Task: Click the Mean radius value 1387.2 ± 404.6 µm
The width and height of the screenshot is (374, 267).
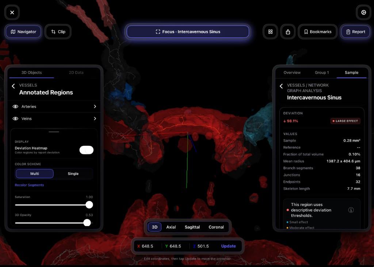Action: 343,161
